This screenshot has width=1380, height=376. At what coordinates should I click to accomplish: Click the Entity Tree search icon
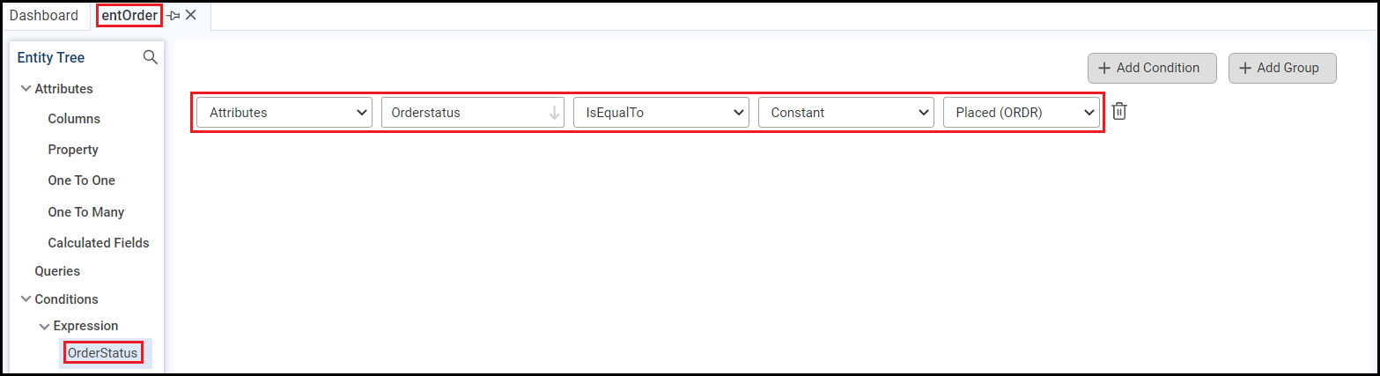click(x=151, y=57)
